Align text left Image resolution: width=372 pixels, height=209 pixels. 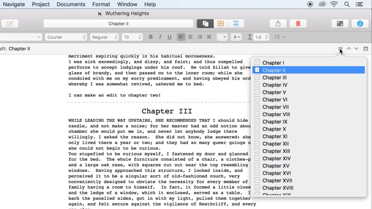click(181, 37)
